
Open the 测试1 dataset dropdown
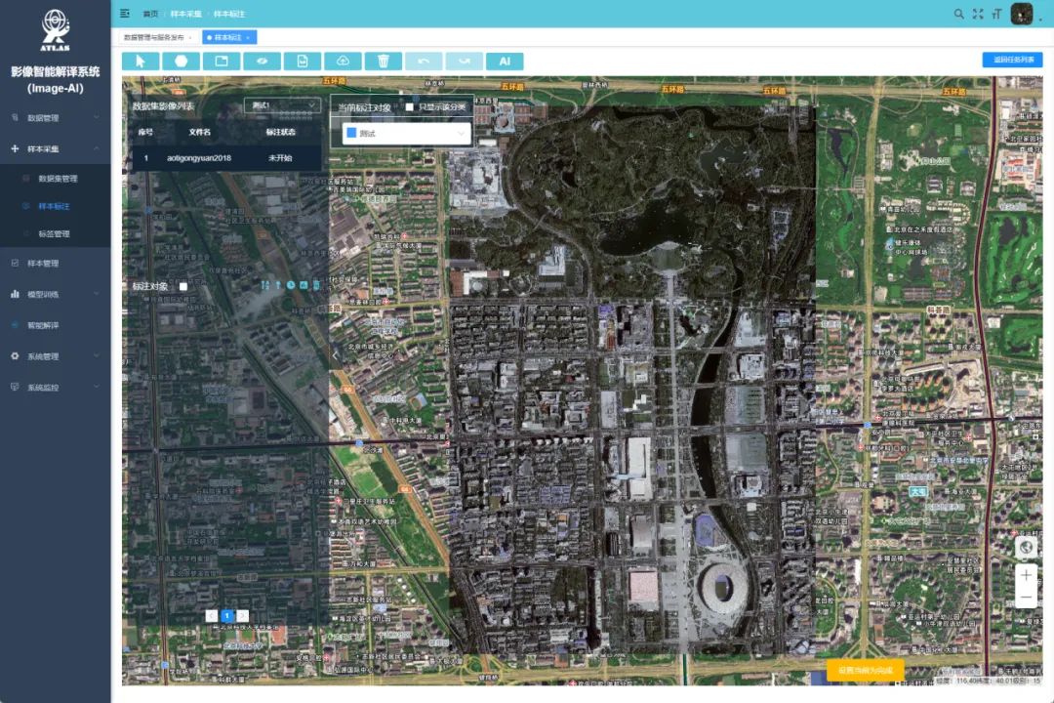pyautogui.click(x=282, y=105)
